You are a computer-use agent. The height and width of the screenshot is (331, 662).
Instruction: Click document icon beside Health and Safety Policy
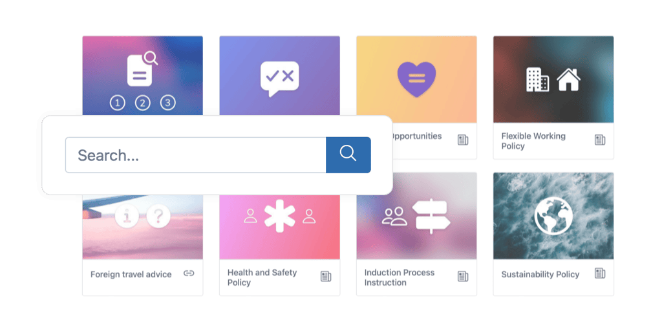tap(326, 277)
